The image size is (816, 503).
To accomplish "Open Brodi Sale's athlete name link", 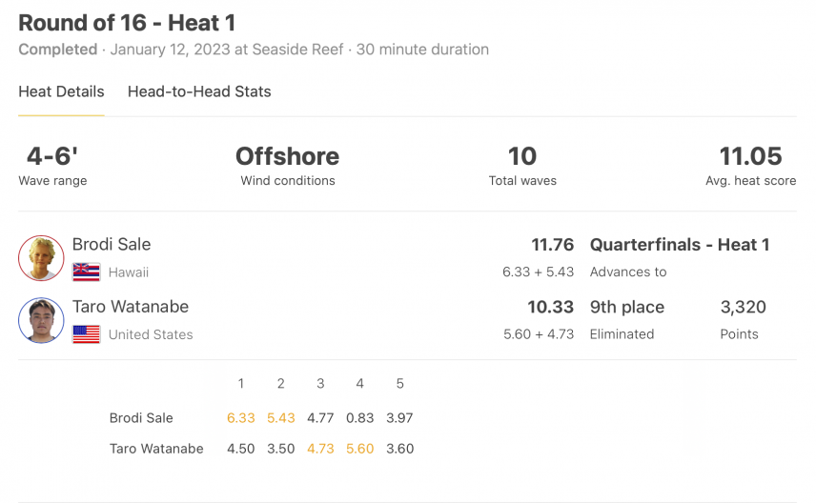I will click(112, 245).
